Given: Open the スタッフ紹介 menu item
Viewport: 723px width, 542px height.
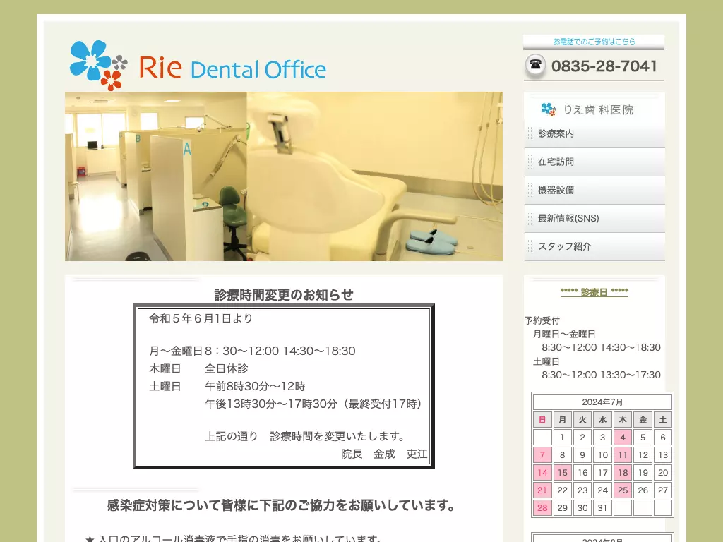Looking at the screenshot, I should click(x=594, y=246).
